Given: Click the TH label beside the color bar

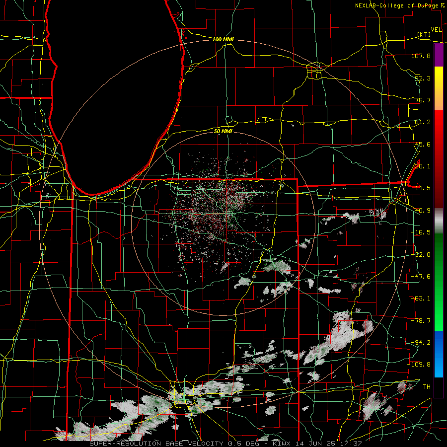Looking at the screenshot, I should click(x=427, y=387).
